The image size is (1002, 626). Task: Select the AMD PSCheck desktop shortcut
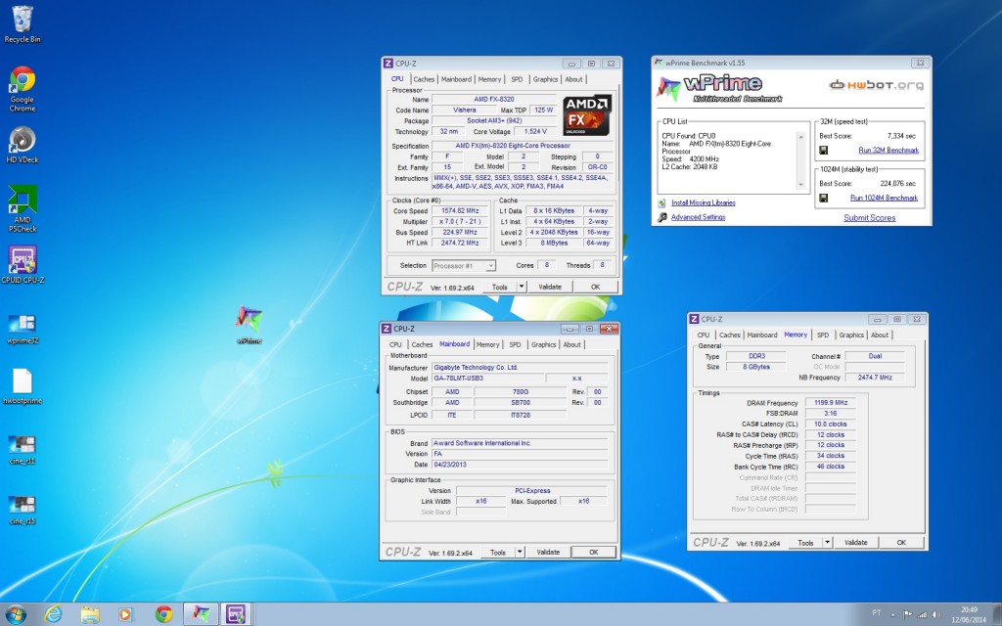pos(22,201)
